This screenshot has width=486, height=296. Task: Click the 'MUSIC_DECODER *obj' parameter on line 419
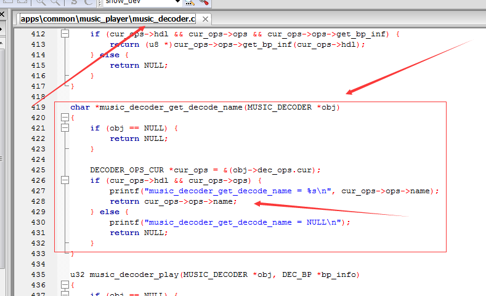click(x=291, y=108)
